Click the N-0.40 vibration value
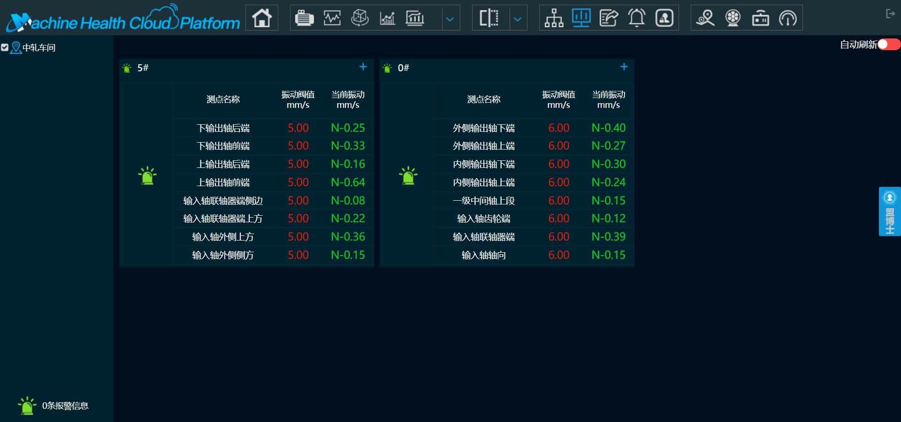The image size is (901, 422). (608, 128)
